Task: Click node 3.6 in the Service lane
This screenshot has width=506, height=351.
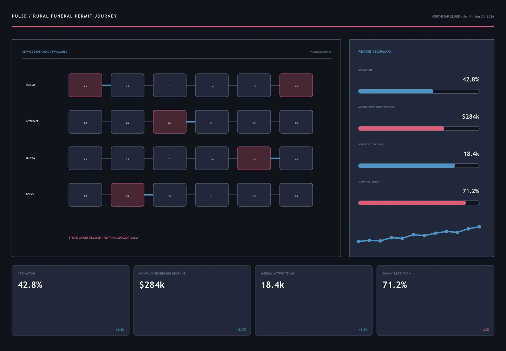Action: point(296,158)
